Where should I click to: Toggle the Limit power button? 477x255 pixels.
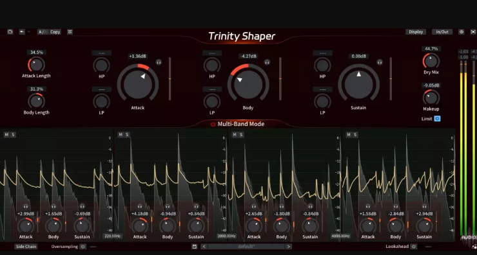tap(437, 119)
